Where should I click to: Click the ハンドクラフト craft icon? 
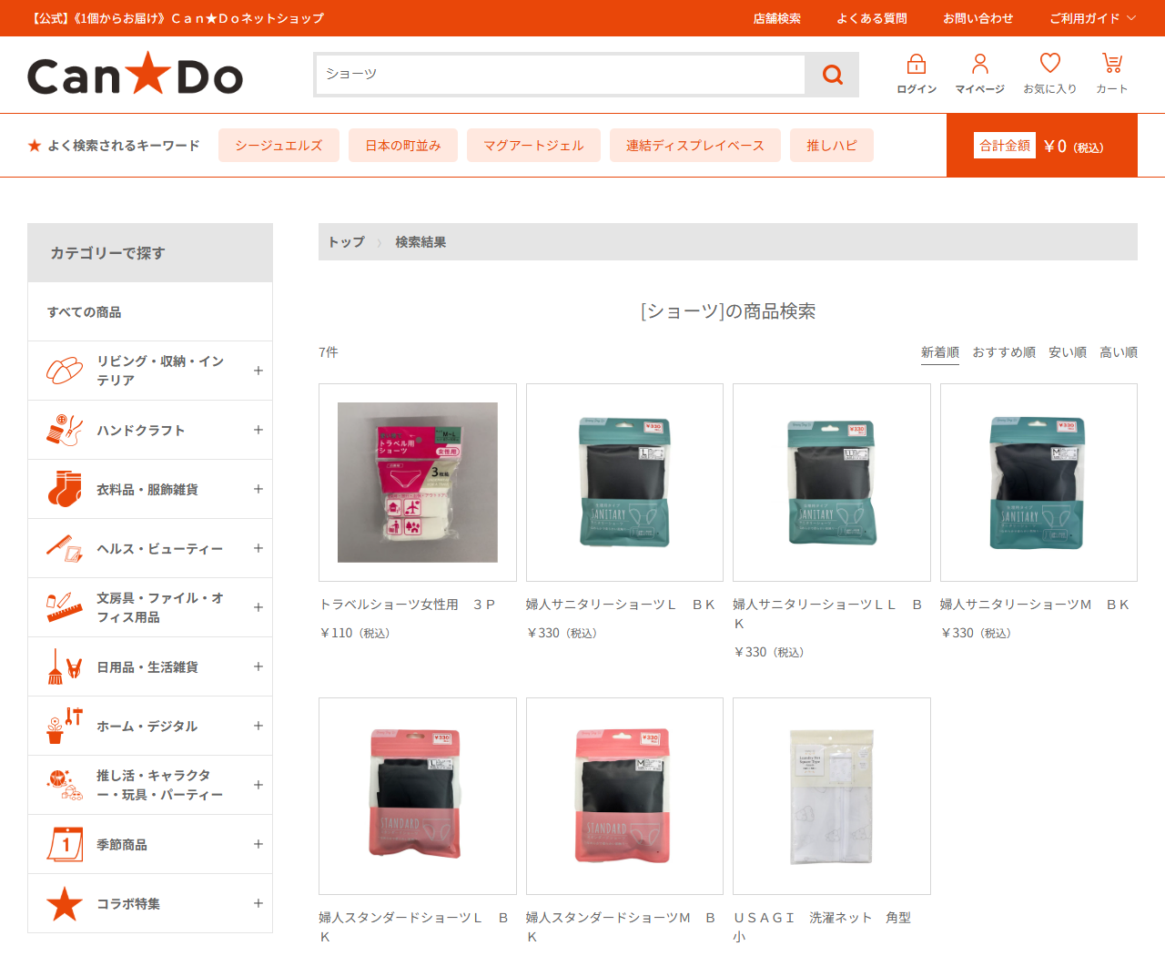65,430
